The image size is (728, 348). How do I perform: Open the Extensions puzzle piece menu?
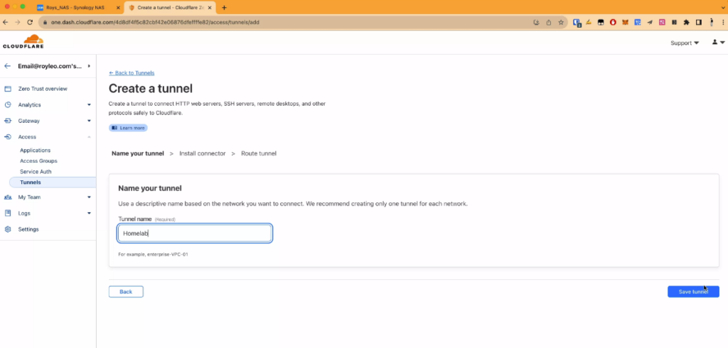click(x=686, y=22)
